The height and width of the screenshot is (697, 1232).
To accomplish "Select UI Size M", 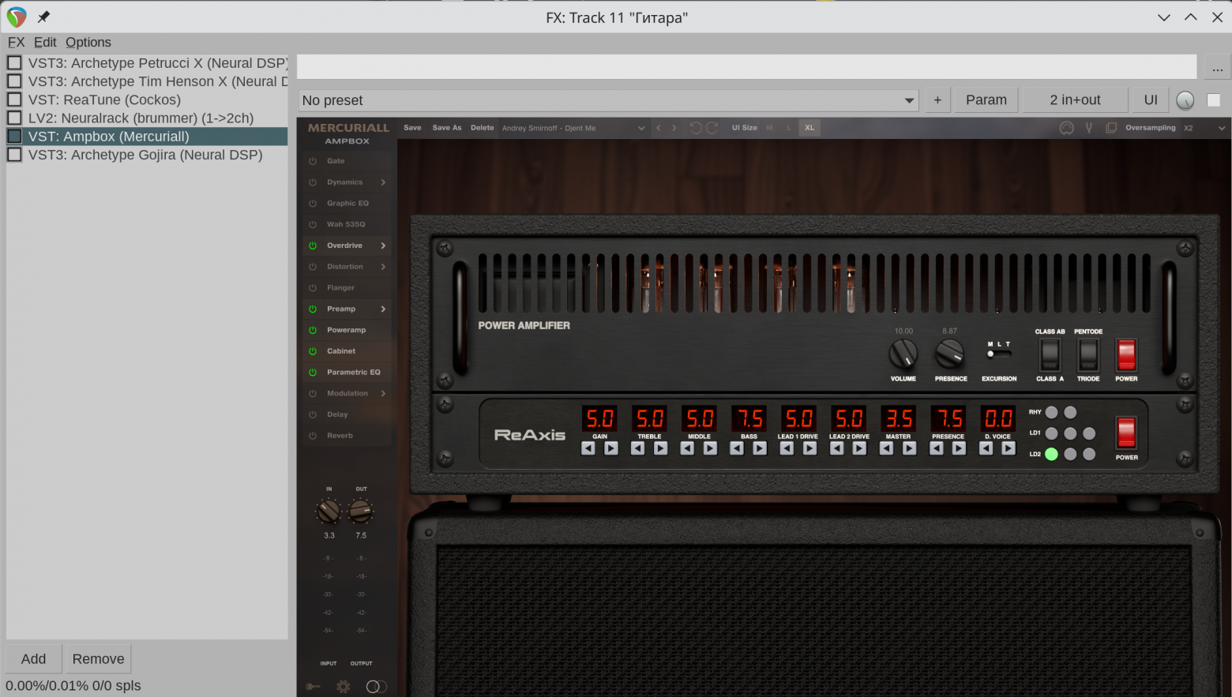I will 769,128.
